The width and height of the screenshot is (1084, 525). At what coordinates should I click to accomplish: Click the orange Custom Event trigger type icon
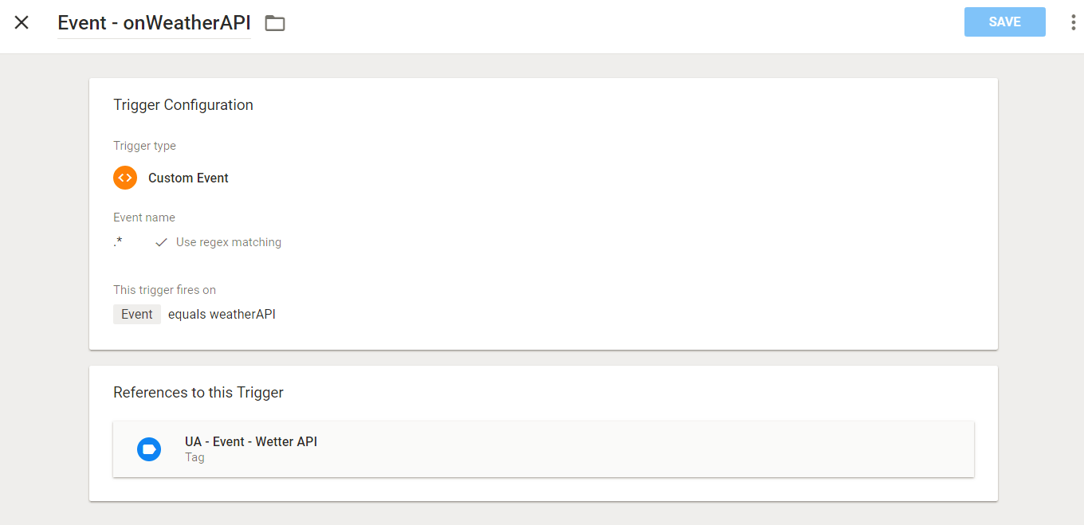coord(125,178)
